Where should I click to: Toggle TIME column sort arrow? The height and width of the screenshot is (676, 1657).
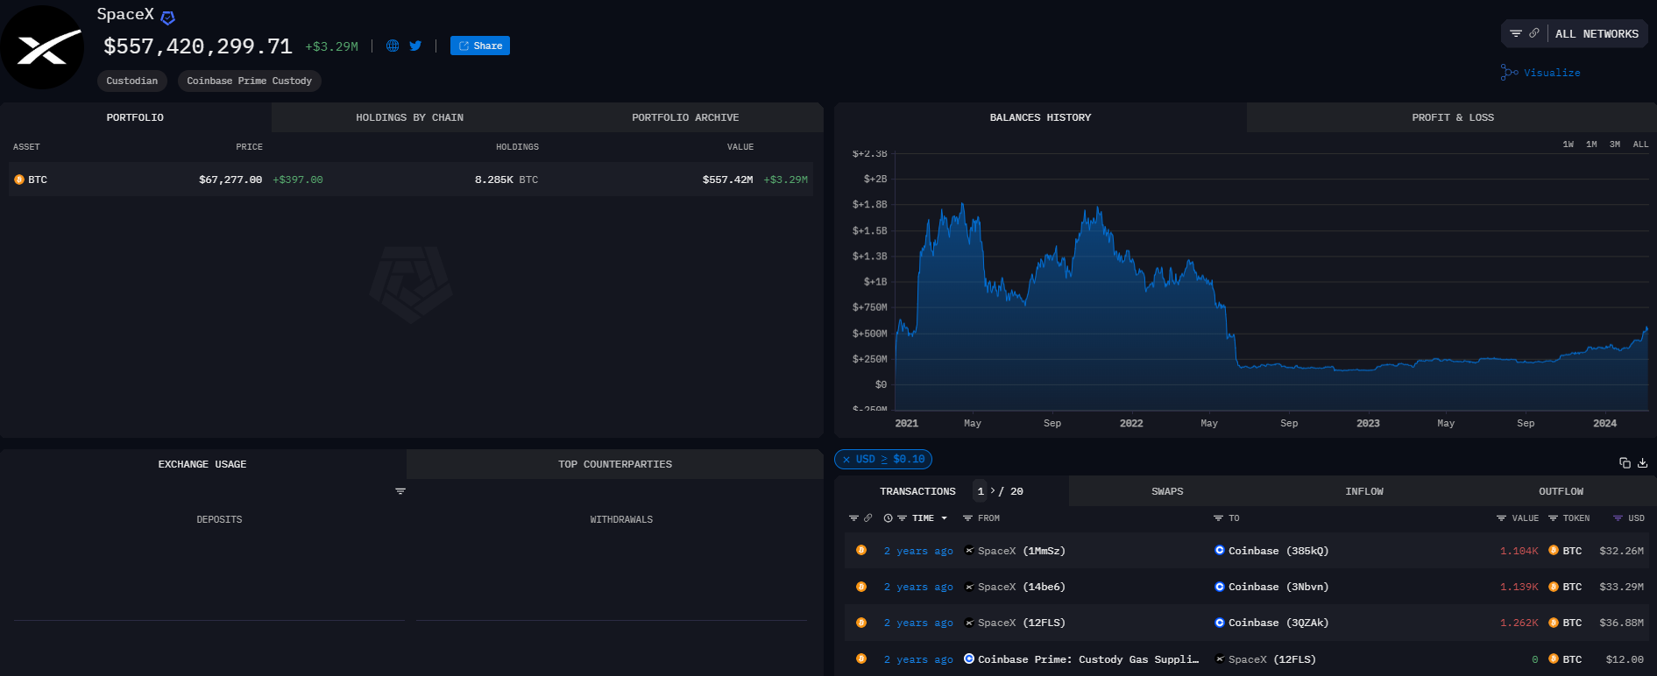[x=944, y=518]
